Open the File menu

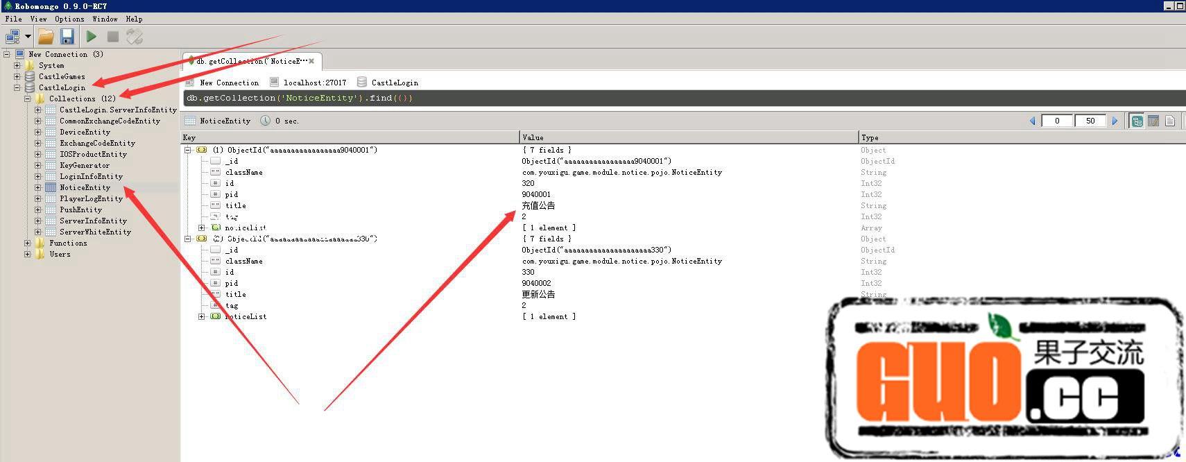pos(13,19)
